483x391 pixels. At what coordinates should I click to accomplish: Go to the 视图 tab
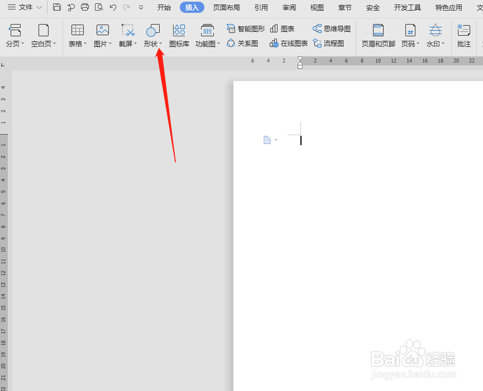point(317,7)
